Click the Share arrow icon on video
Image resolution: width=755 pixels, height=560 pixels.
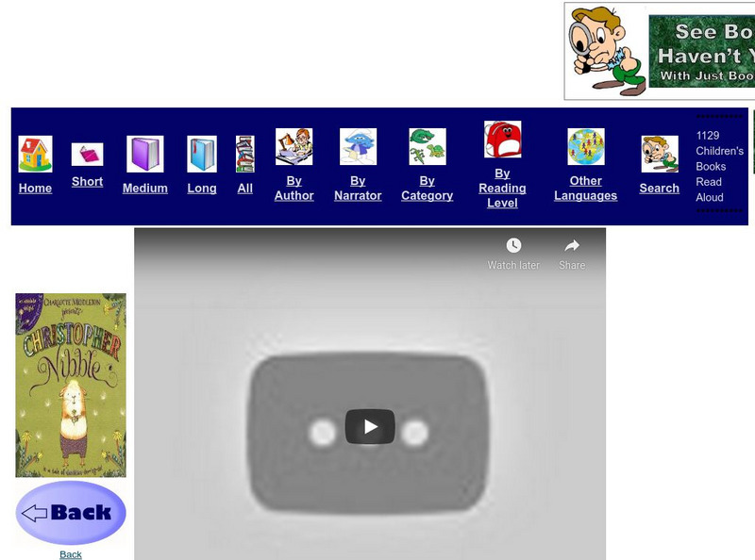[x=572, y=245]
